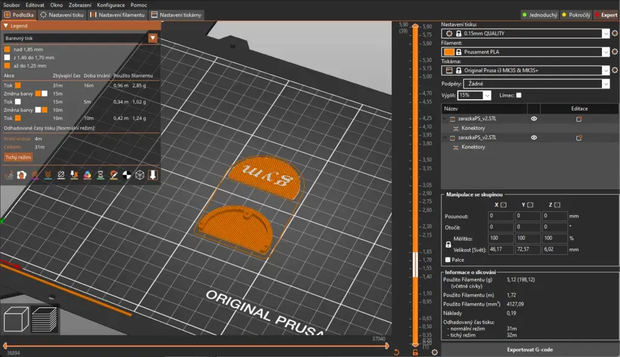The image size is (620, 357).
Task: Hide the first zarazkaPS_v2.STL object
Action: pos(534,119)
